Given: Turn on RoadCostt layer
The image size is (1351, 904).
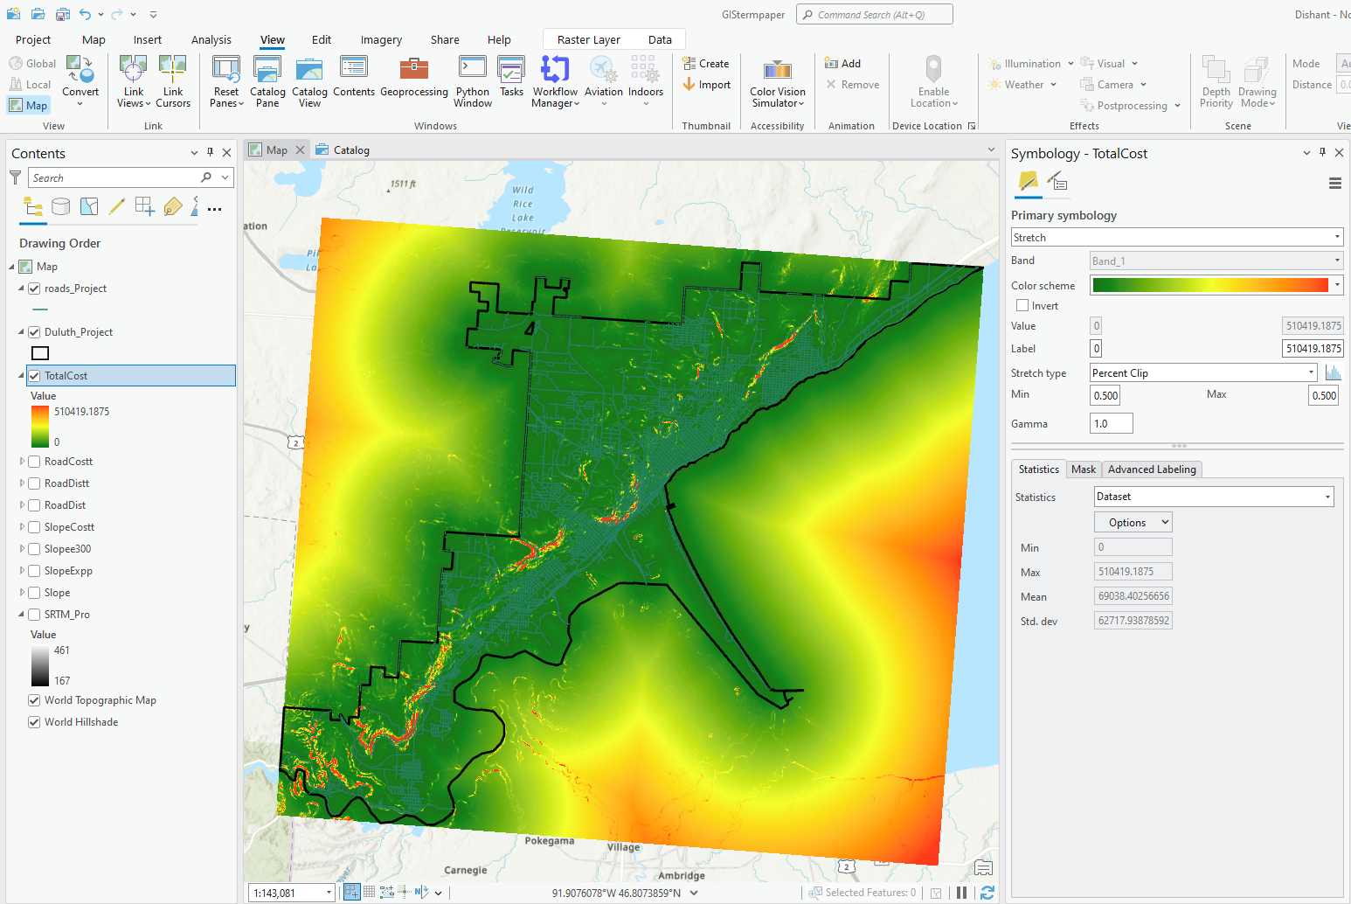Looking at the screenshot, I should click(34, 462).
